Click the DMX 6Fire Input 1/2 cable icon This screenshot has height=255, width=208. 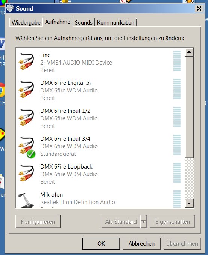coord(26,118)
